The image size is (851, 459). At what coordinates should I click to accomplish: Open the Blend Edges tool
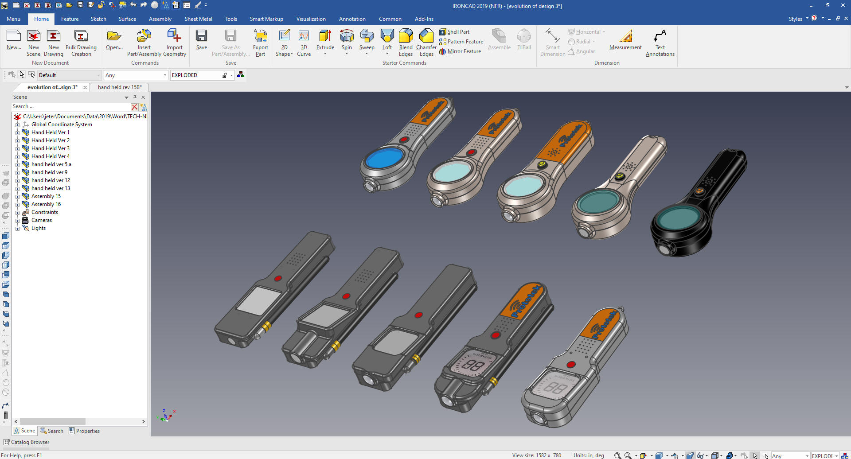pos(406,36)
